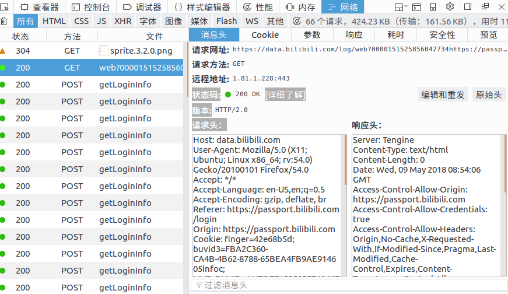This screenshot has height=294, width=508.
Task: Click the 过滤消息头 filter input field
Action: pos(349,285)
